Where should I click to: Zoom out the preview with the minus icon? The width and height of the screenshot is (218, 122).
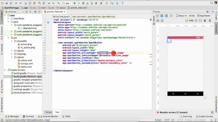pos(187,20)
